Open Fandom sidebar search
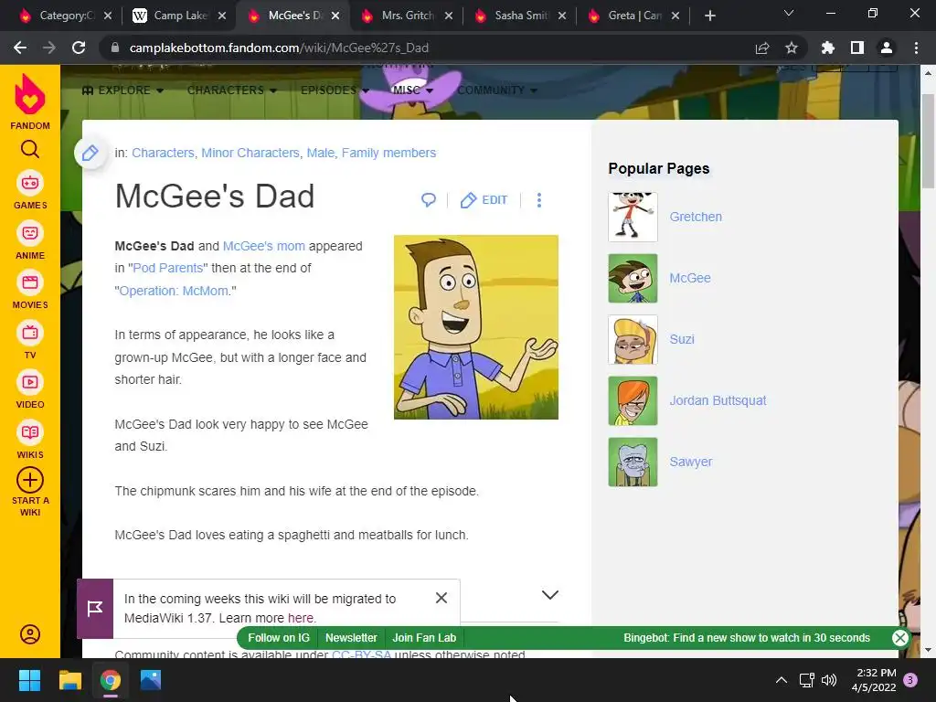Screen dimensions: 936x702 (30, 149)
